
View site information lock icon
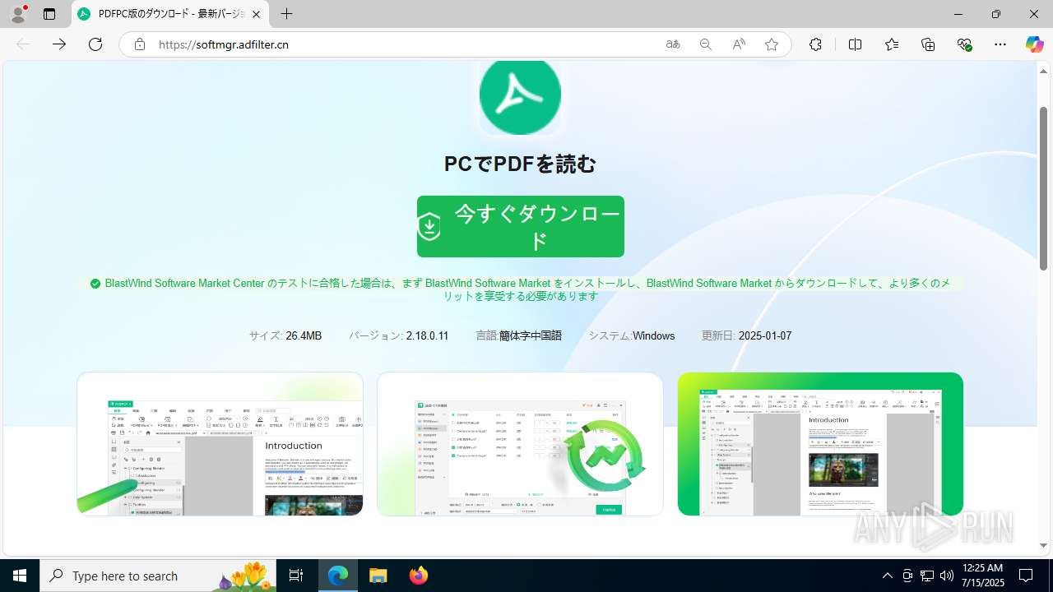pos(140,44)
